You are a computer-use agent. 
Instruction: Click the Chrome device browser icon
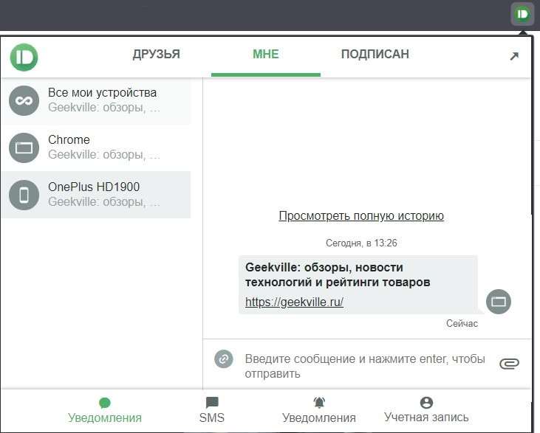pos(24,148)
